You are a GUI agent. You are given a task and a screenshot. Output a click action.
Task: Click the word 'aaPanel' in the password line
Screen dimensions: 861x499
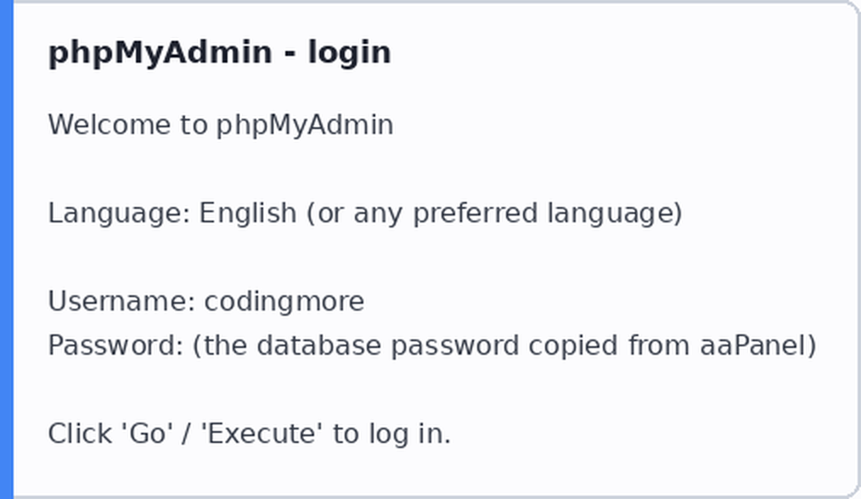point(752,346)
